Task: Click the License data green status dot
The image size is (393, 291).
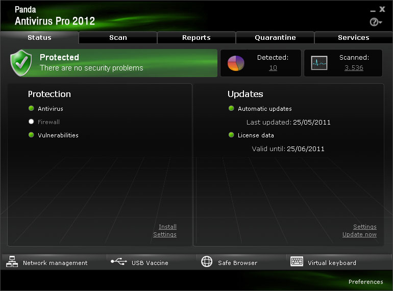Action: tap(231, 135)
